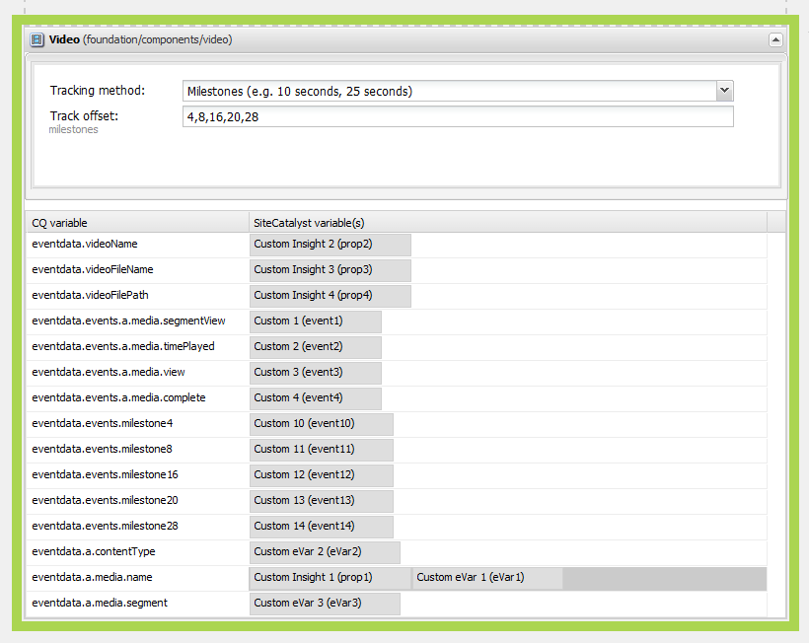Select the Custom eVar 3 (eVar3) mapping
The width and height of the screenshot is (809, 643).
click(324, 603)
